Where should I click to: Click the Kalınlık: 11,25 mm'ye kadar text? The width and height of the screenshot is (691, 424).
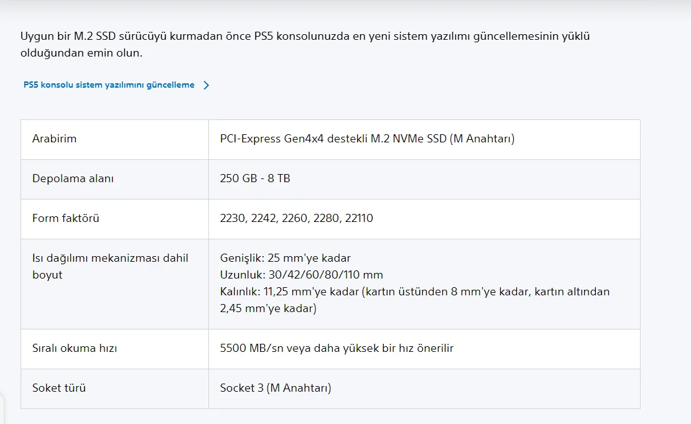click(290, 292)
